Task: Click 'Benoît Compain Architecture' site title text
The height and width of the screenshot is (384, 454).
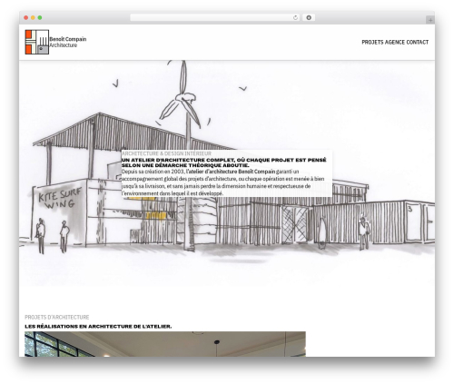Action: [x=68, y=42]
